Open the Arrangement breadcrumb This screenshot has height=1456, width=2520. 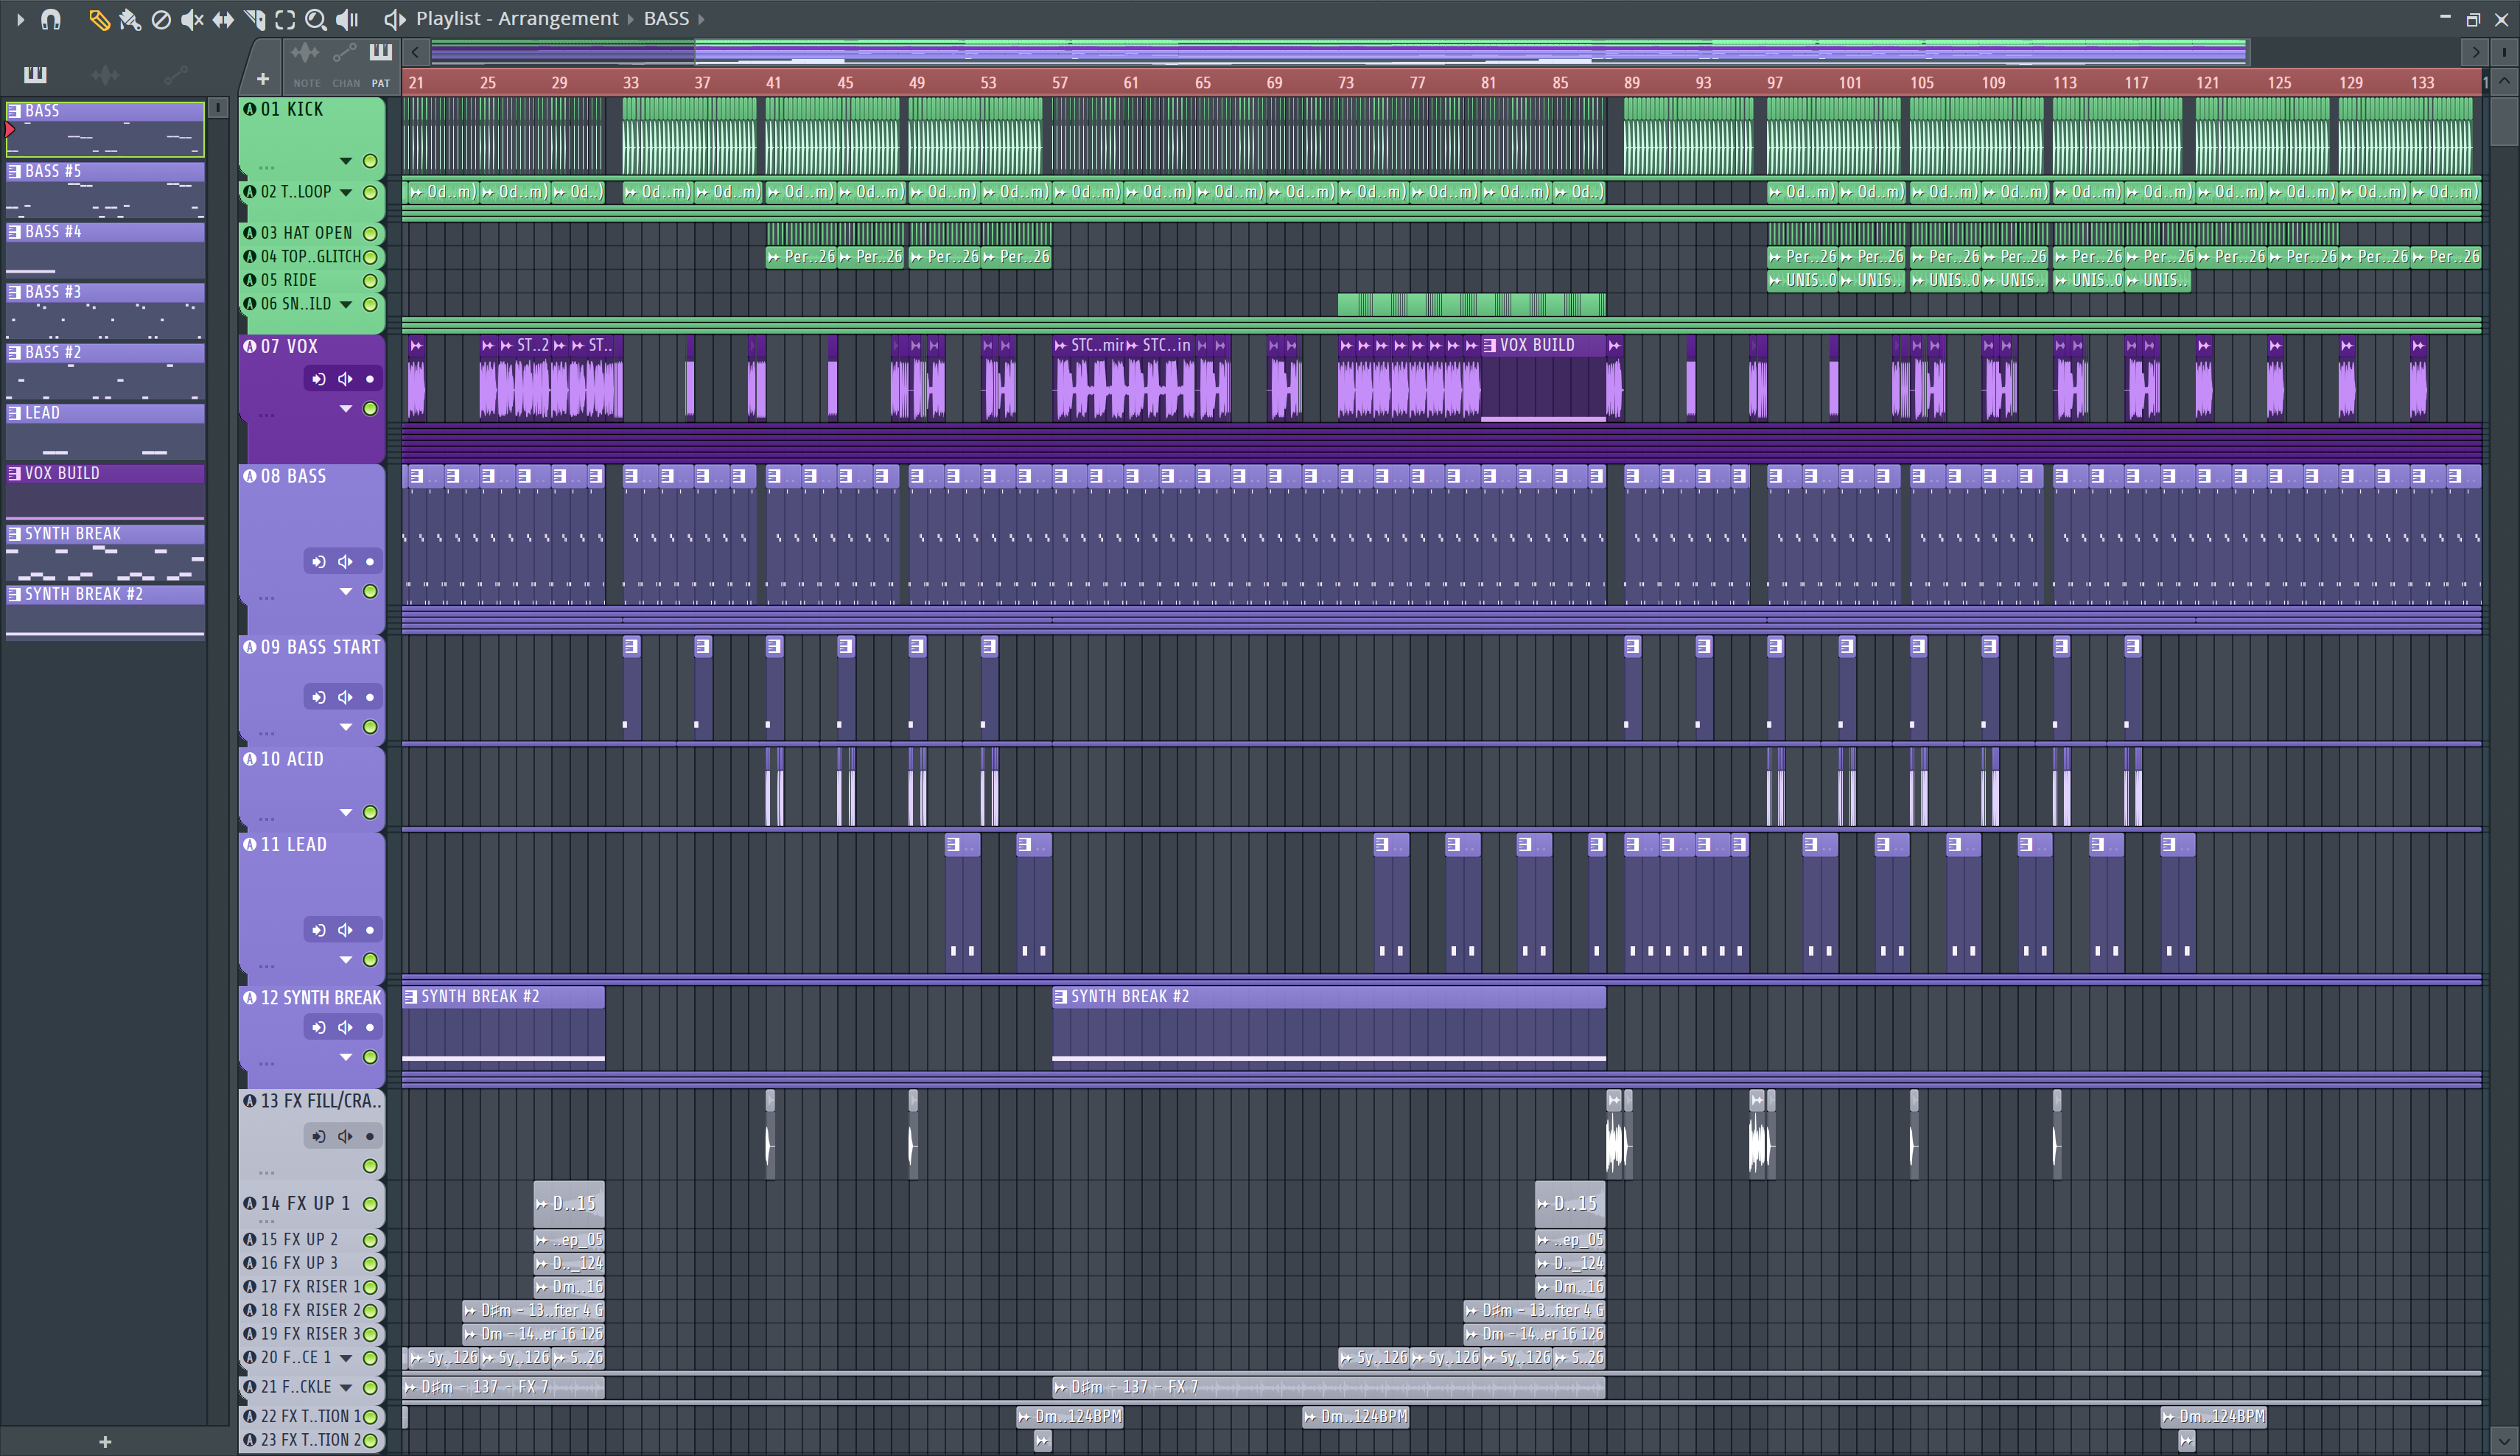click(558, 18)
